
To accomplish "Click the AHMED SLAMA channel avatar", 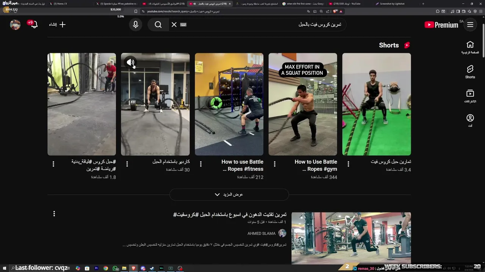I will click(x=282, y=233).
